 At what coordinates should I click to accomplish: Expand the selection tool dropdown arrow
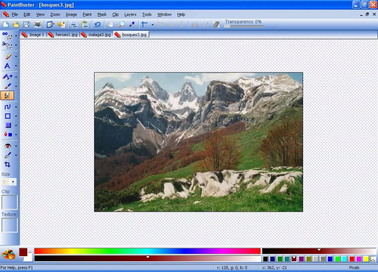(16, 36)
